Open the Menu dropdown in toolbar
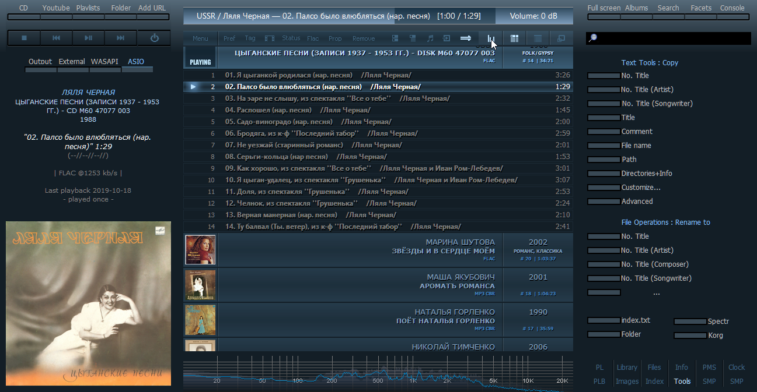757x392 pixels. point(200,38)
